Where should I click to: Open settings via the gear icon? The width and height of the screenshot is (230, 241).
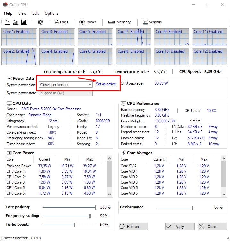point(40,22)
